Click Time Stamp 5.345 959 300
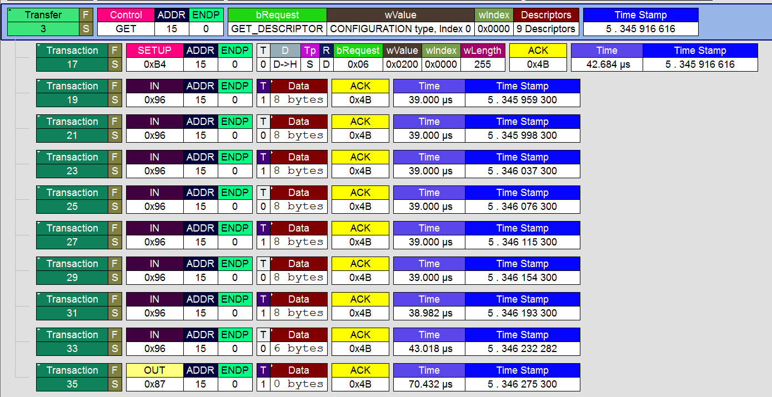This screenshot has width=772, height=397. 523,93
